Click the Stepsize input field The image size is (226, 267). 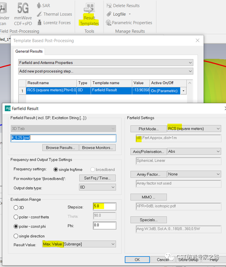pos(105,206)
